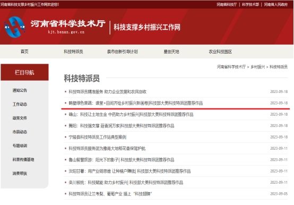The image size is (294, 205).
Task: Open the 鲁山智慧旅游 article link
Action: tap(122, 160)
